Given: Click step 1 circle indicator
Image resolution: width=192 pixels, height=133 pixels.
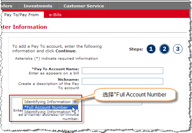Looking at the screenshot, I should (151, 49).
